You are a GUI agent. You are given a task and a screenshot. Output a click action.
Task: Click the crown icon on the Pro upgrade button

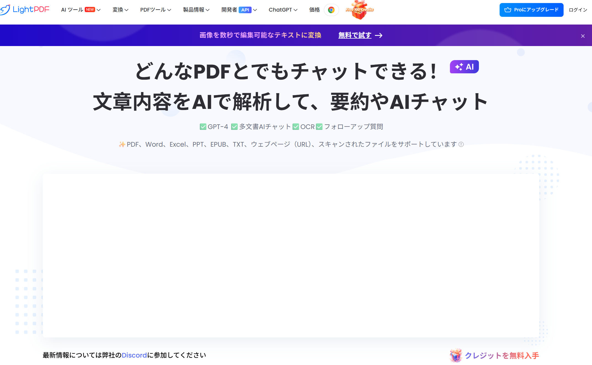508,9
